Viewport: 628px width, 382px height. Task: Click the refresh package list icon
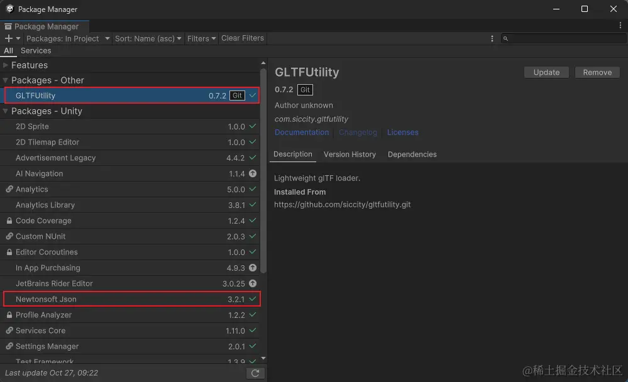[255, 373]
